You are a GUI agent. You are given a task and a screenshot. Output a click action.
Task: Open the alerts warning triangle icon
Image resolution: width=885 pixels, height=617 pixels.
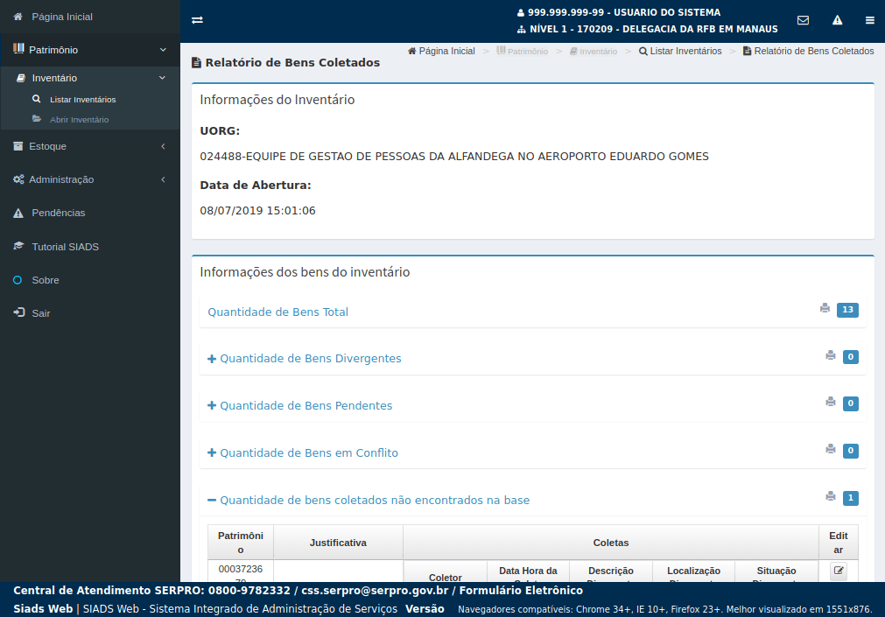point(838,20)
